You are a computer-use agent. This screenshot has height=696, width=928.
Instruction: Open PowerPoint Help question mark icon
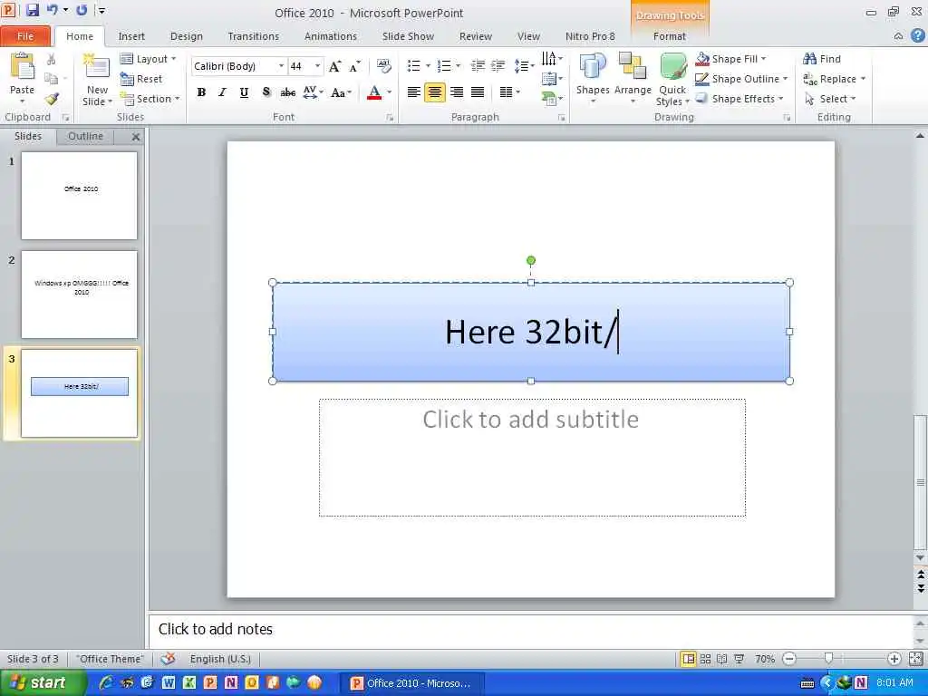click(917, 36)
